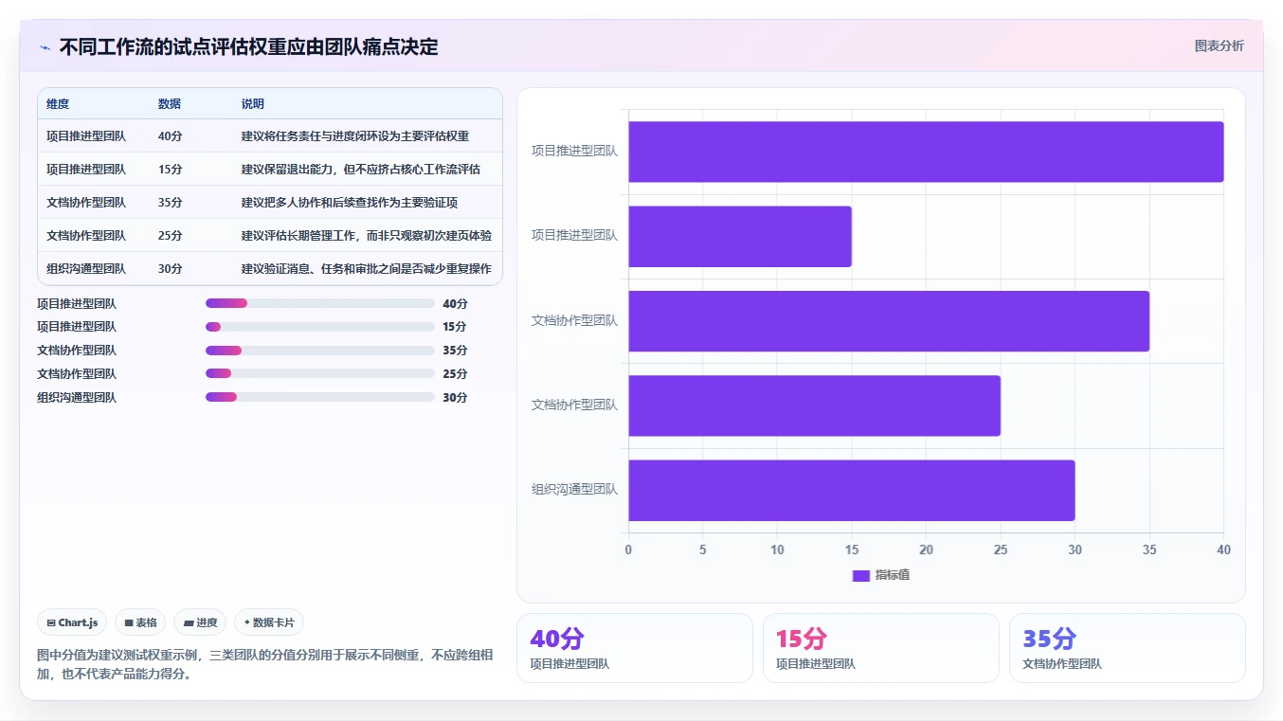
Task: Click the 35分 cell in the table
Action: tap(171, 203)
